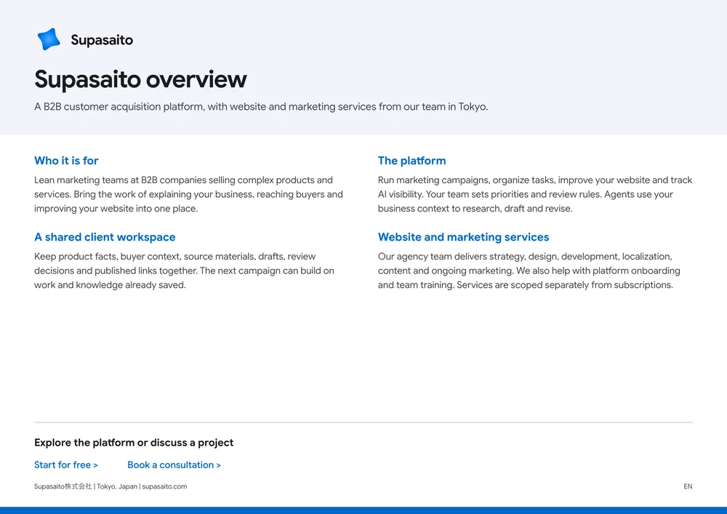This screenshot has width=727, height=514.
Task: Click the 'Explore the platform or discuss a project' text
Action: pos(134,443)
